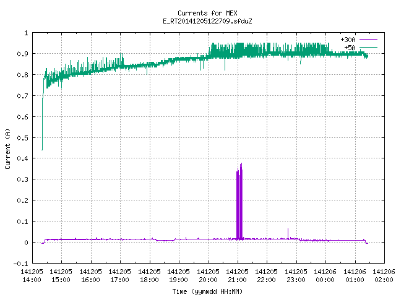Click the chart title "Currents for MEX"
Screen dimensions: 396x297
pyautogui.click(x=207, y=13)
